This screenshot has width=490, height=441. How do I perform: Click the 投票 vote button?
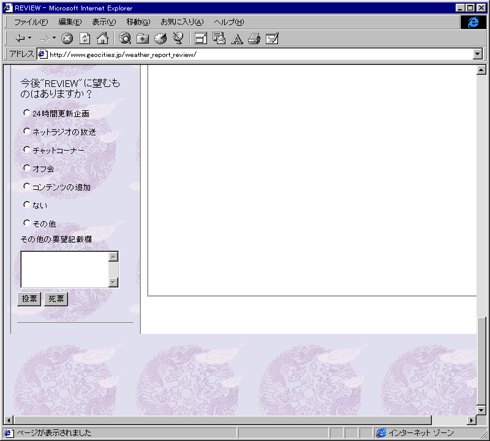tap(29, 299)
